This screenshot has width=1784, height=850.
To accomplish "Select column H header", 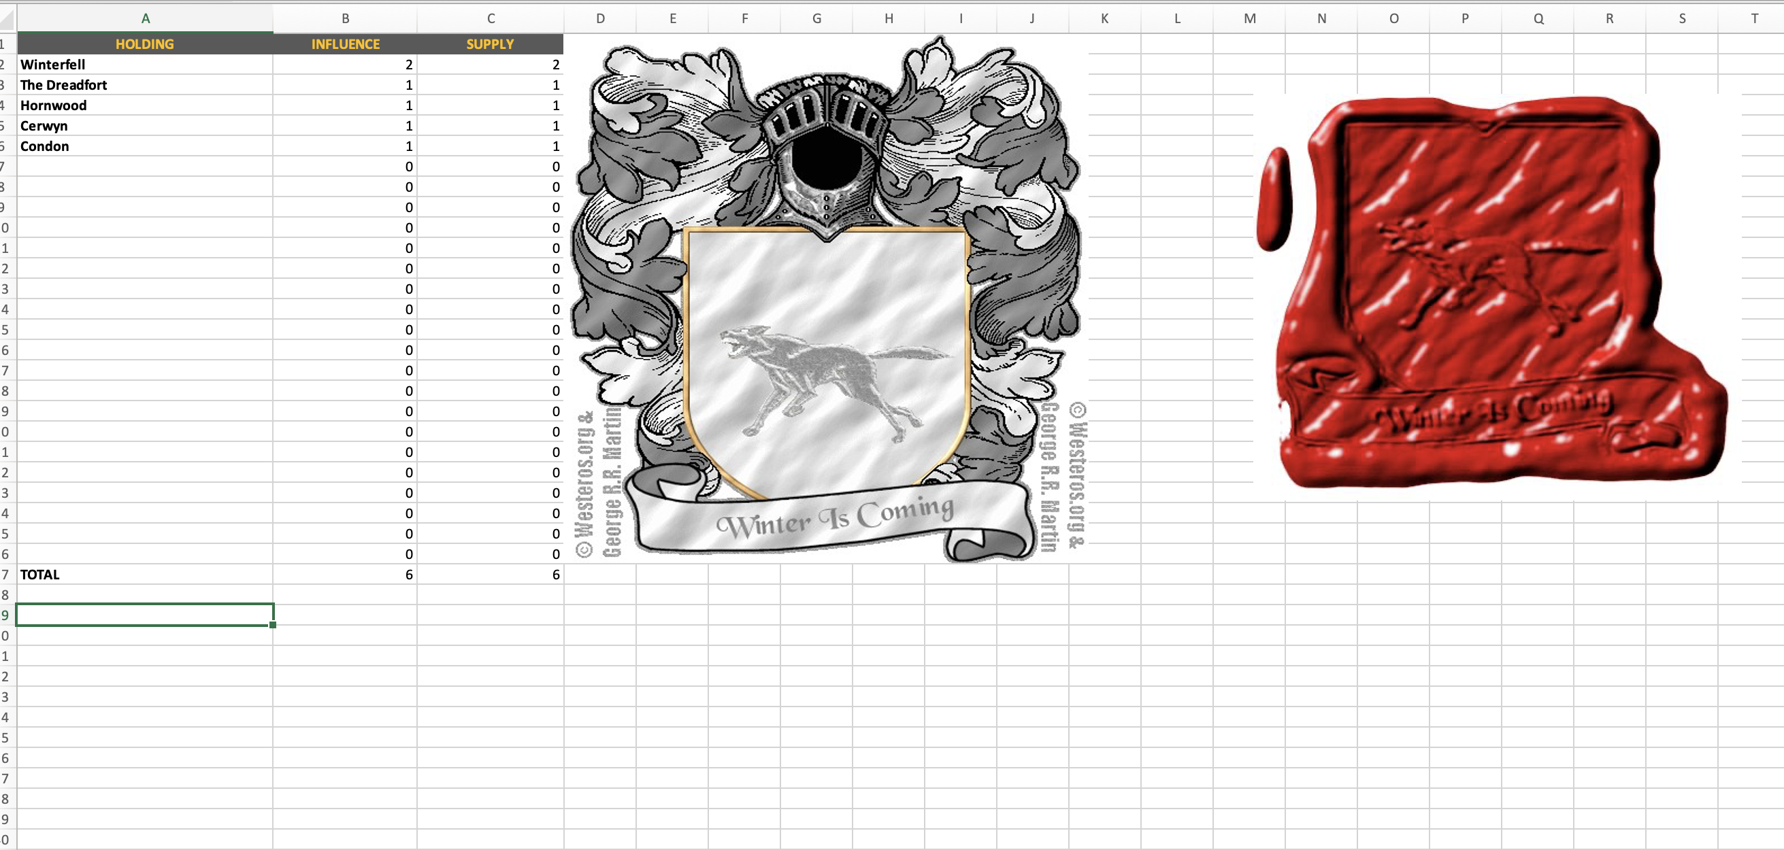I will tap(889, 18).
